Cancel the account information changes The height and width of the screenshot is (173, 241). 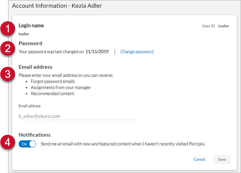pos(199,159)
